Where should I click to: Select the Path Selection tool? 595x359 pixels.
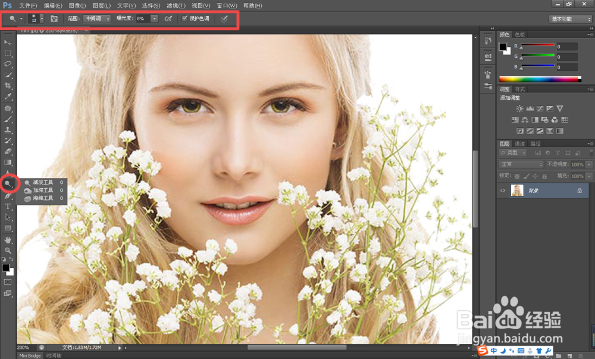(8, 217)
